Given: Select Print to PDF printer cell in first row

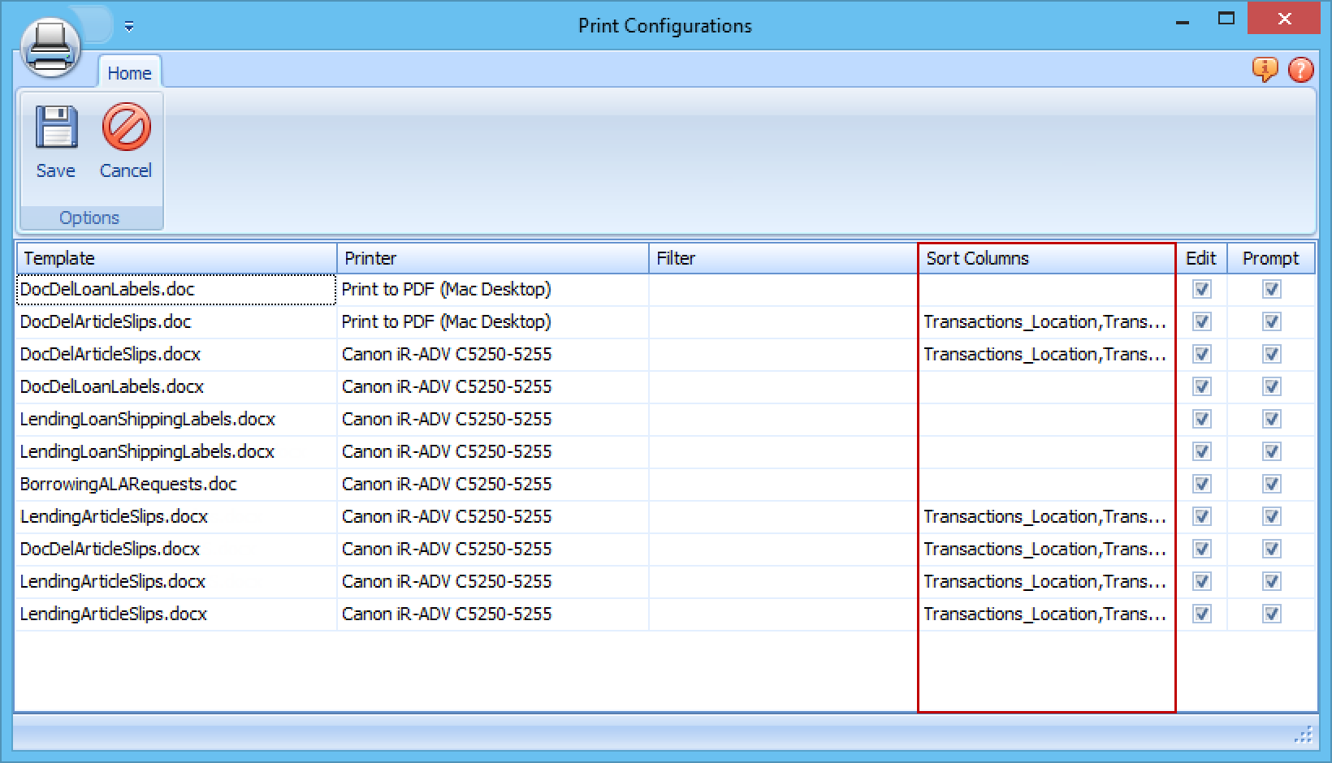Looking at the screenshot, I should [446, 290].
